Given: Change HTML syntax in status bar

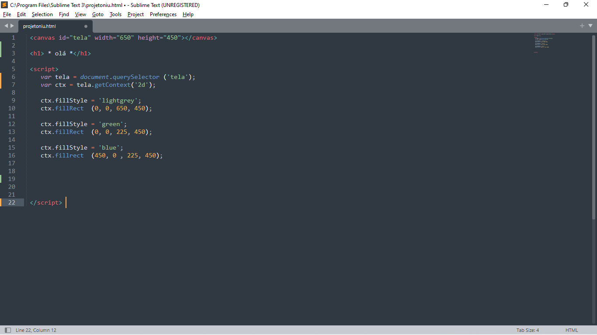Looking at the screenshot, I should pyautogui.click(x=572, y=330).
